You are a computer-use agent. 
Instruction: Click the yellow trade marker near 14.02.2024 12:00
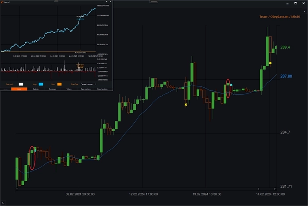tap(270, 63)
